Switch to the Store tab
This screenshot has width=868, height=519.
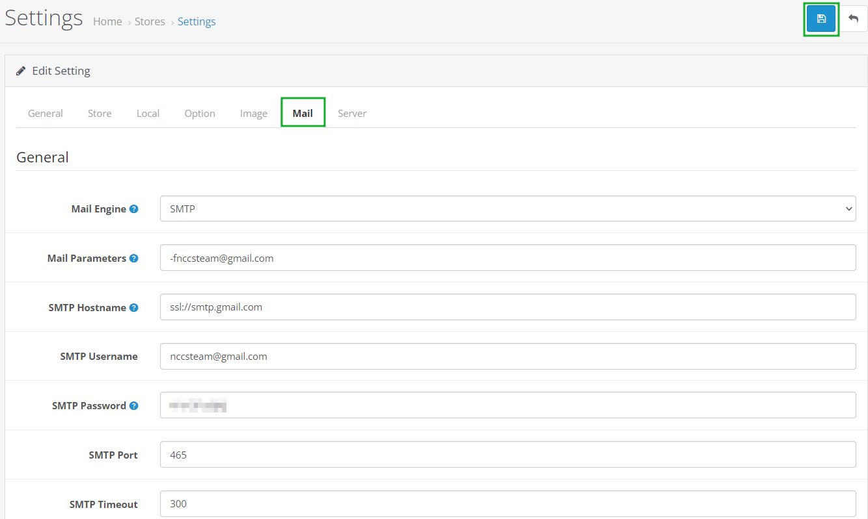click(x=100, y=113)
